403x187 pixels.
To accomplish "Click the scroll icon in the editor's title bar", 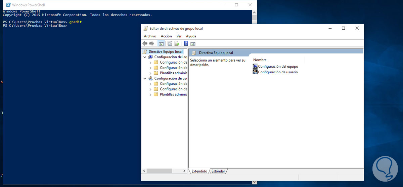I will point(145,29).
